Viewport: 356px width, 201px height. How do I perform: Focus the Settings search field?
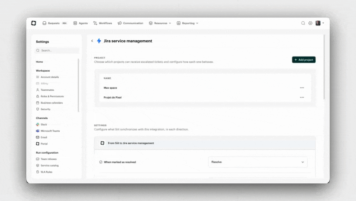pyautogui.click(x=57, y=51)
